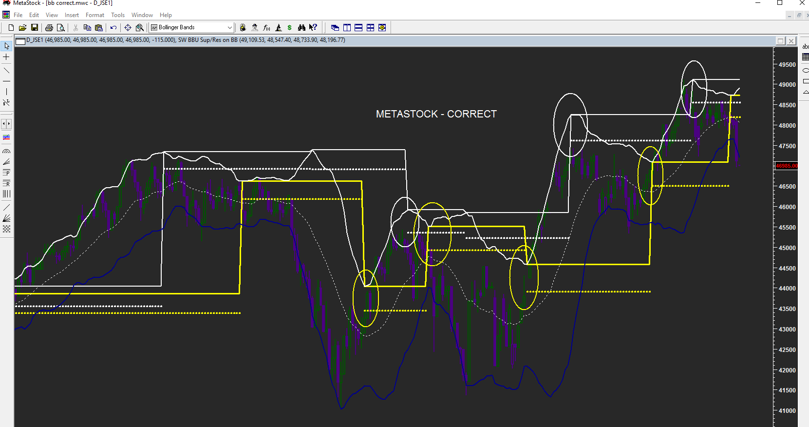
Task: Activate the context help pointer icon
Action: click(x=313, y=28)
